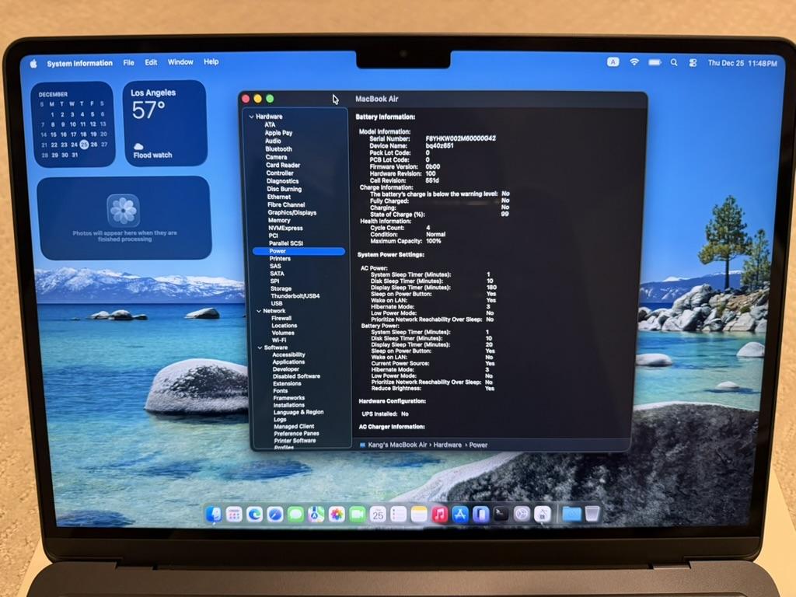This screenshot has width=796, height=597.
Task: Select Card Reader in the sidebar
Action: pyautogui.click(x=283, y=165)
